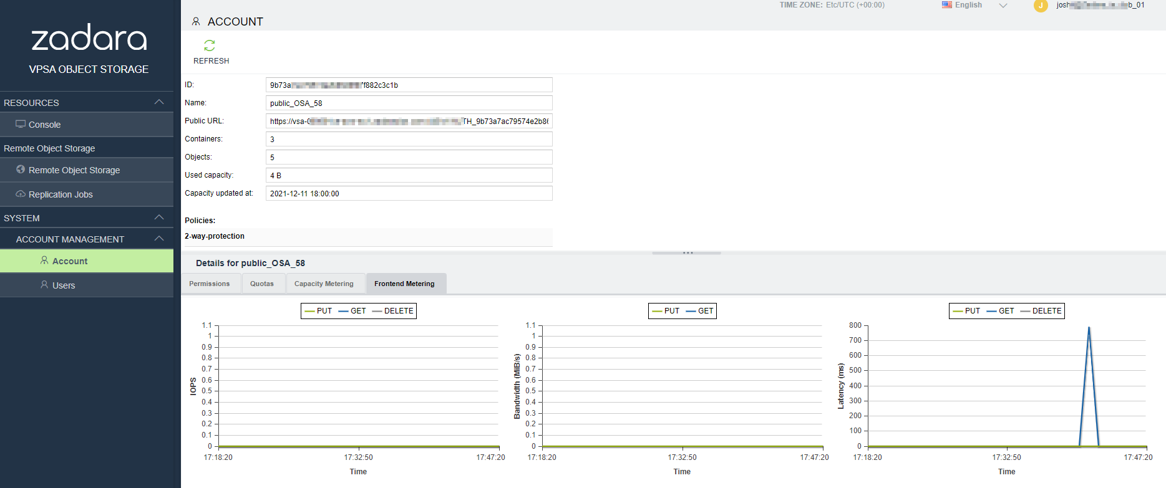Switch to the Permissions tab

(x=210, y=284)
